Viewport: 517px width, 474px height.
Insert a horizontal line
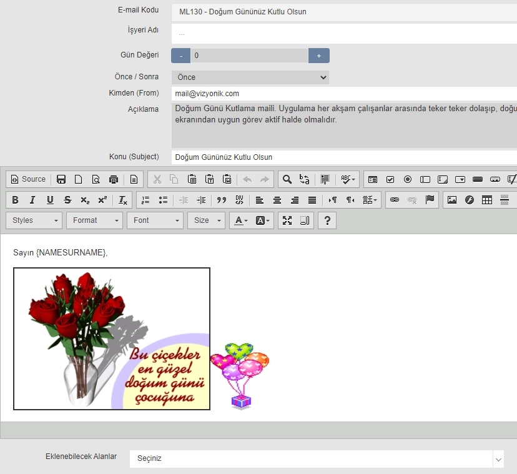pos(504,200)
